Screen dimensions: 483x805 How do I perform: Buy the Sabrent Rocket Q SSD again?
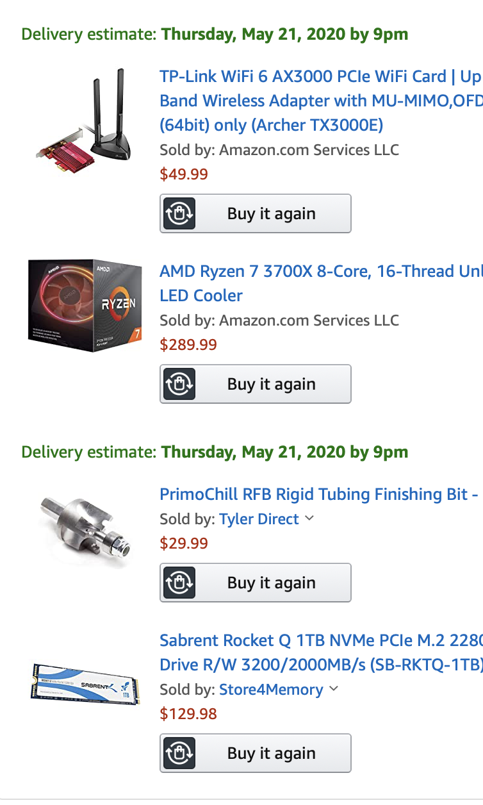click(256, 753)
